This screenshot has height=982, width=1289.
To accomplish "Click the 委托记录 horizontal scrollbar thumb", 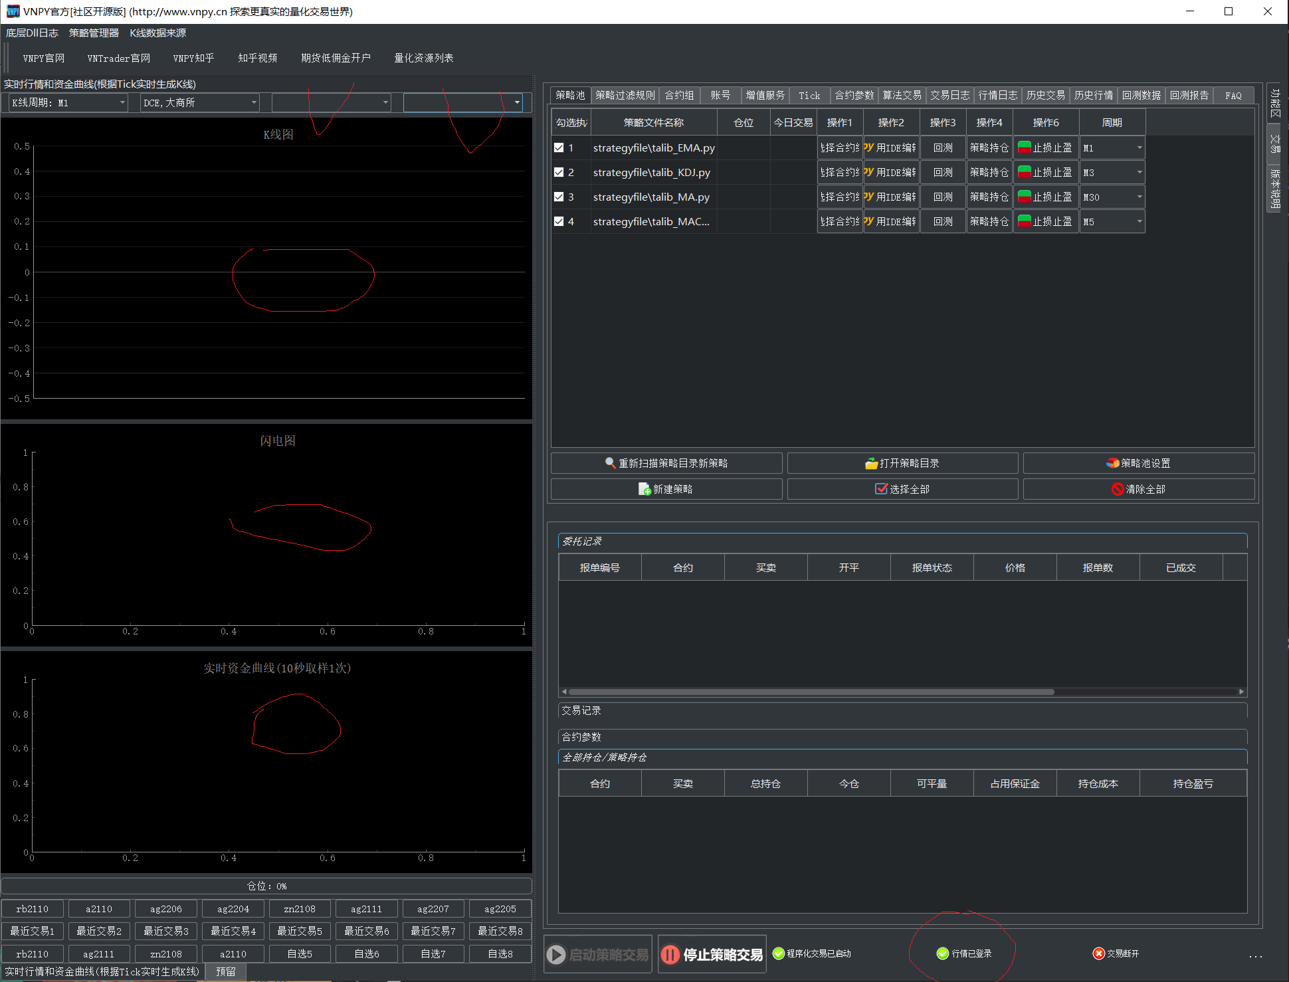I will tap(811, 692).
